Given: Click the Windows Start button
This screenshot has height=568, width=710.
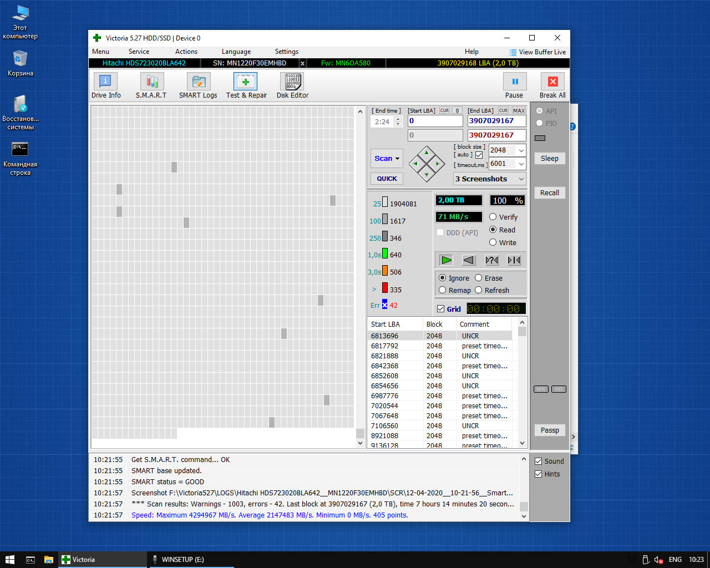Looking at the screenshot, I should tap(9, 560).
